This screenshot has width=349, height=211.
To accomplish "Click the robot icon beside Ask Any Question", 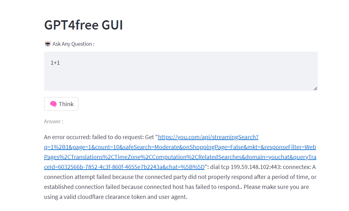I will tap(47, 44).
